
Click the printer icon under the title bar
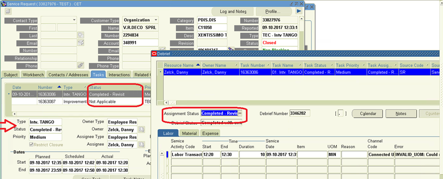[x=8, y=11]
